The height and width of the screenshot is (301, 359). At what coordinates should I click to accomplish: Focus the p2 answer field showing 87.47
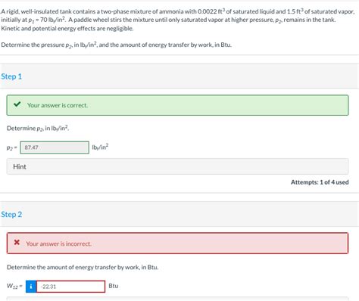55,147
